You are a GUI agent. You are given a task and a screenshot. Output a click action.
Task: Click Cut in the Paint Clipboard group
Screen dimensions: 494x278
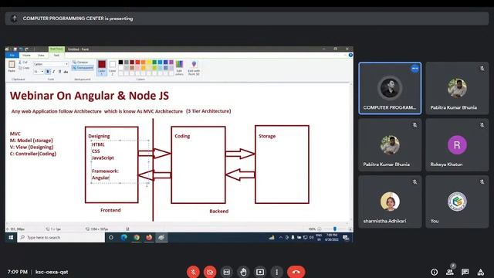[x=23, y=63]
